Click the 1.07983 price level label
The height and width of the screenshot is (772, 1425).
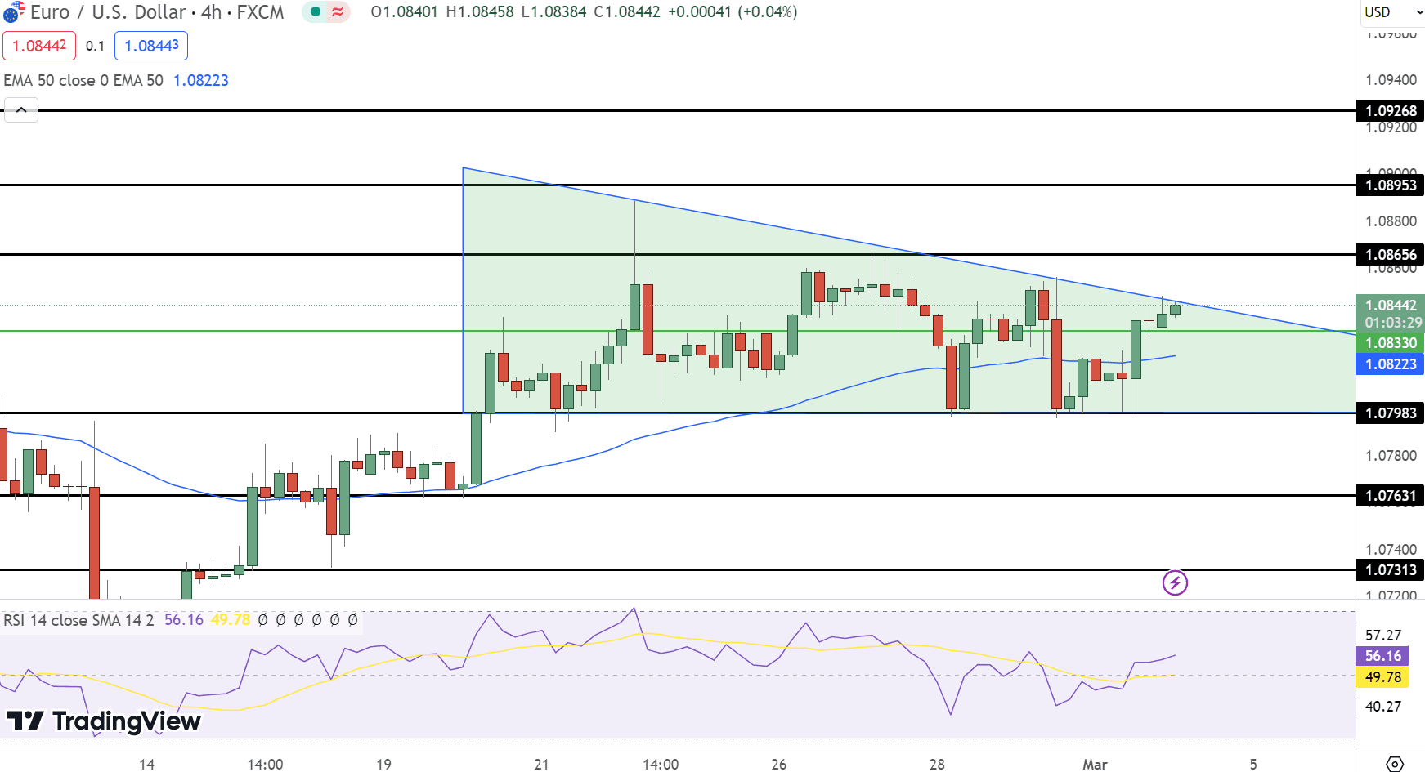coord(1391,413)
